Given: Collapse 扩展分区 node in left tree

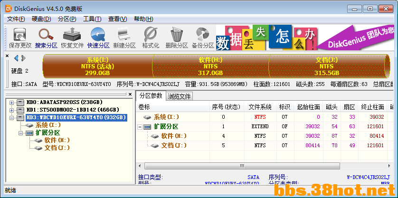Looking at the screenshot, I should tap(21, 133).
